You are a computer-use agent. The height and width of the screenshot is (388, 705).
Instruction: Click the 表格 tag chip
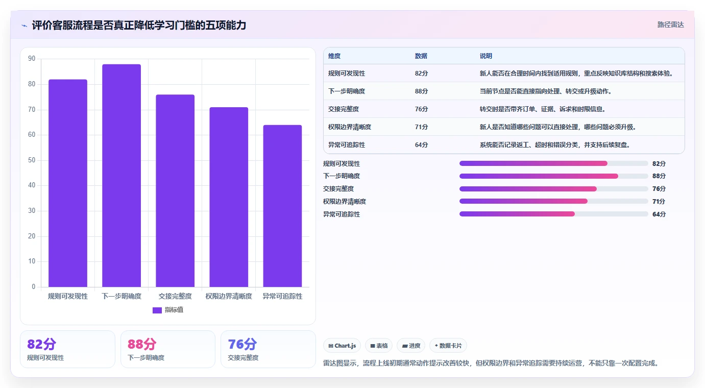coord(379,346)
